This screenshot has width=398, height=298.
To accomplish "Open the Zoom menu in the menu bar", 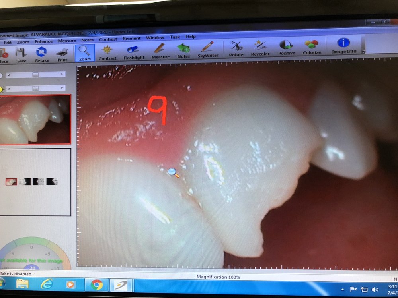I will point(23,42).
